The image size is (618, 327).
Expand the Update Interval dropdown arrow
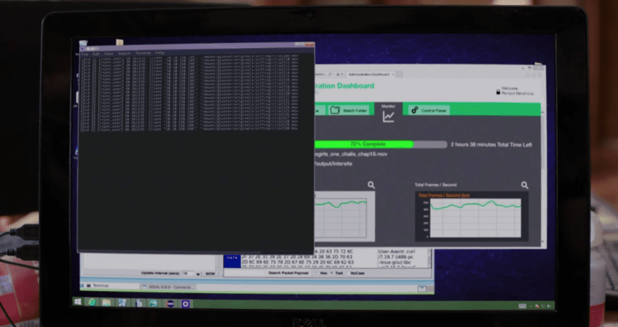pos(197,273)
